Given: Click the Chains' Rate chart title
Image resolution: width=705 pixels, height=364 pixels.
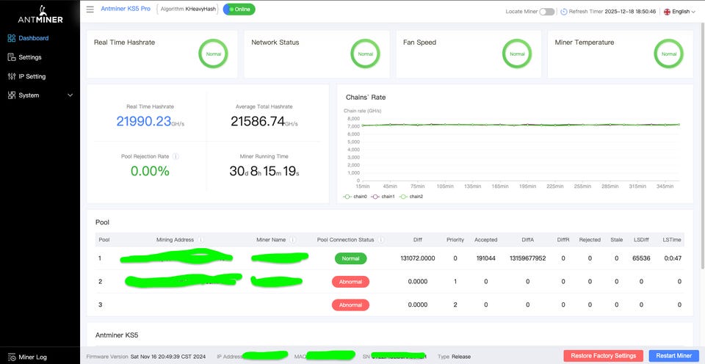Looking at the screenshot, I should tap(366, 97).
